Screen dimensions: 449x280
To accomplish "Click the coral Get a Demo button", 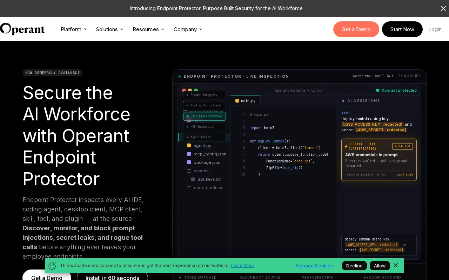I will (356, 29).
